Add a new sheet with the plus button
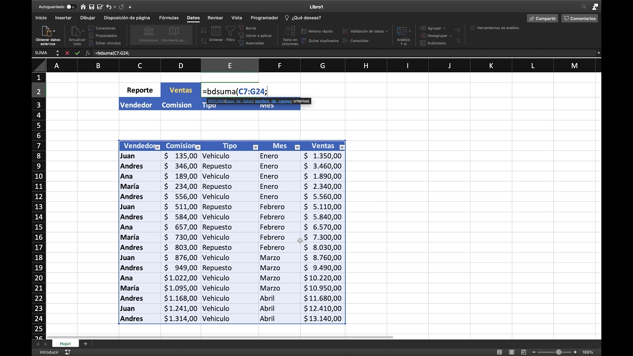The image size is (633, 356). [85, 344]
